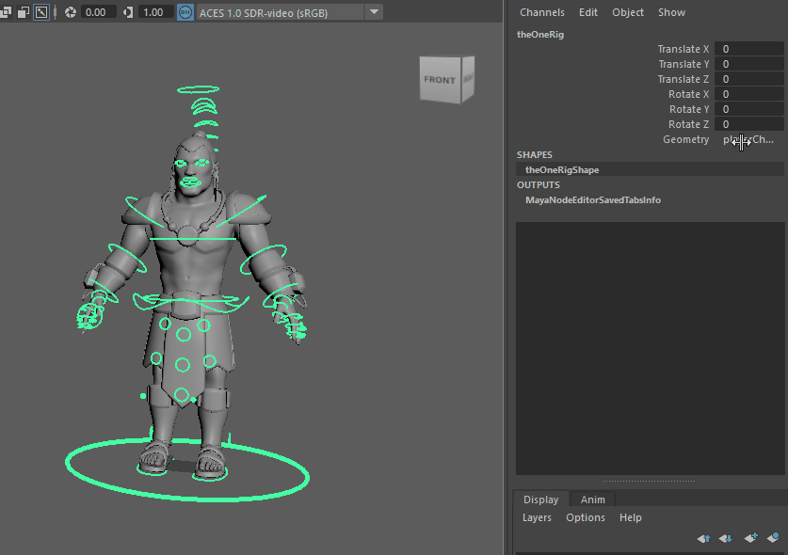This screenshot has width=788, height=555.
Task: Move selected layer up icon
Action: click(x=703, y=538)
